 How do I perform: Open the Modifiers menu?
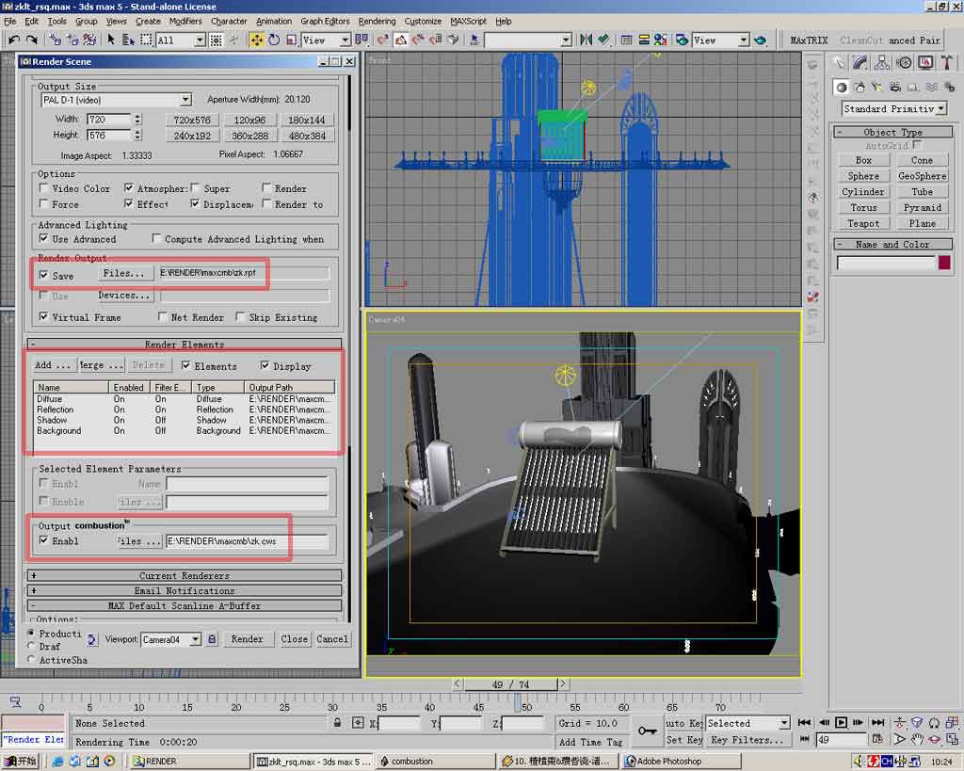pos(185,21)
